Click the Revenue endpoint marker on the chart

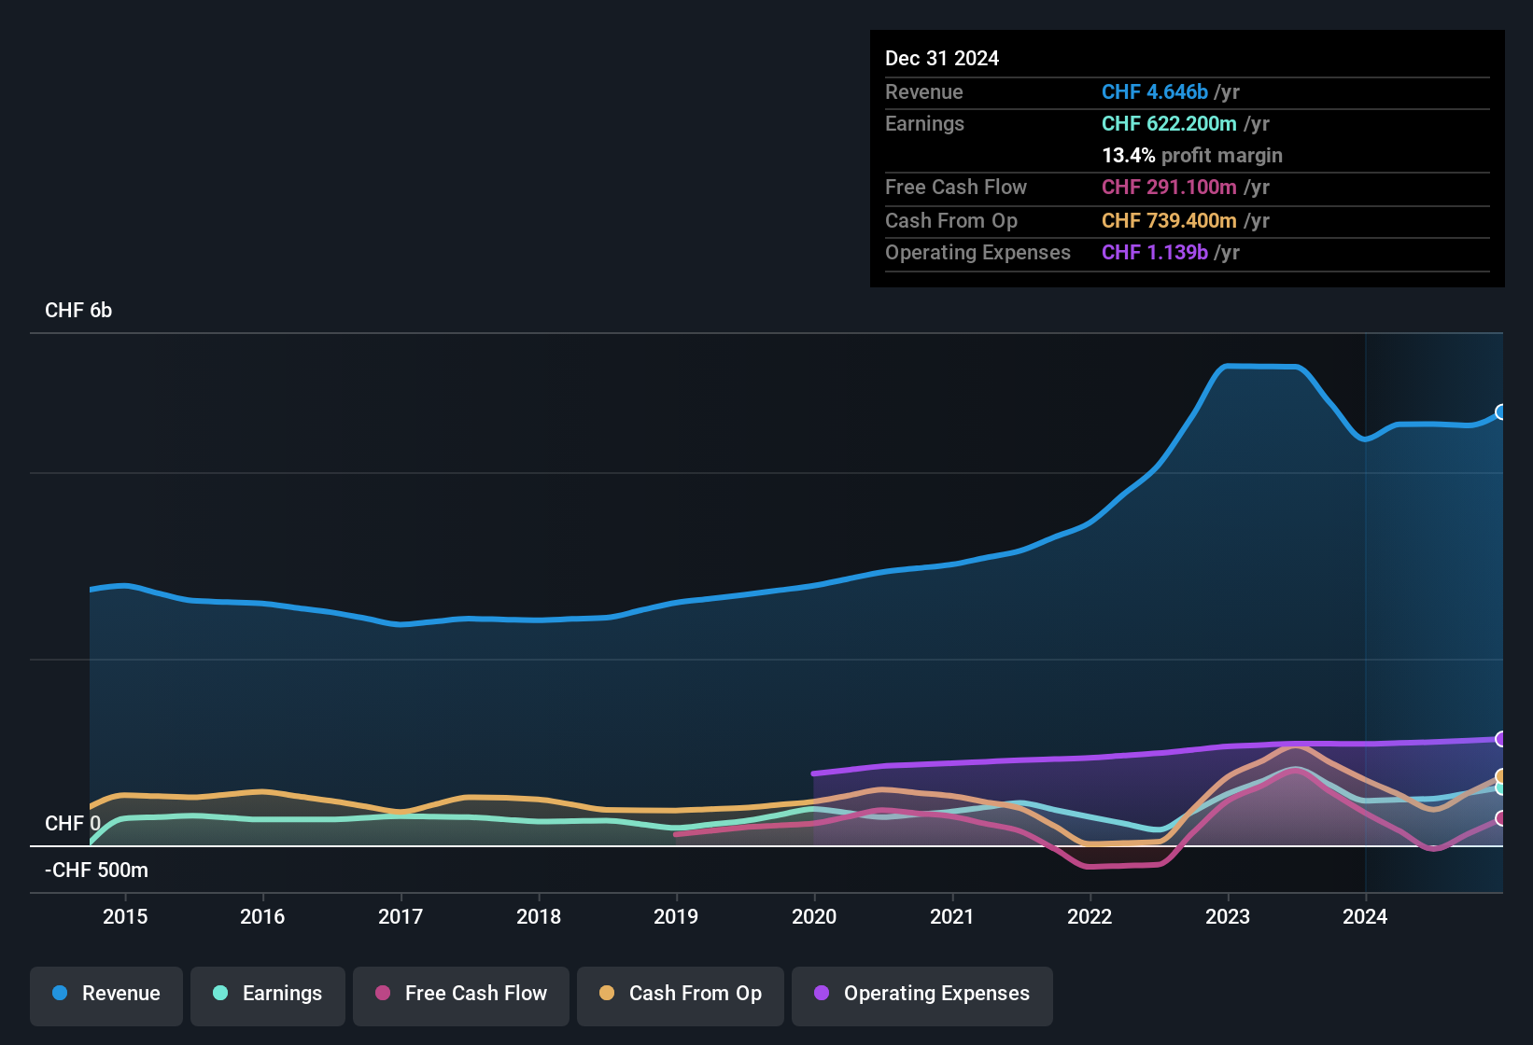pyautogui.click(x=1501, y=411)
